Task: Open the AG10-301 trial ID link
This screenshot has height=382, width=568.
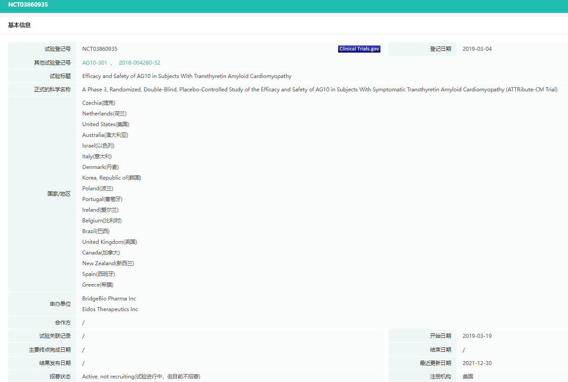Action: (94, 63)
